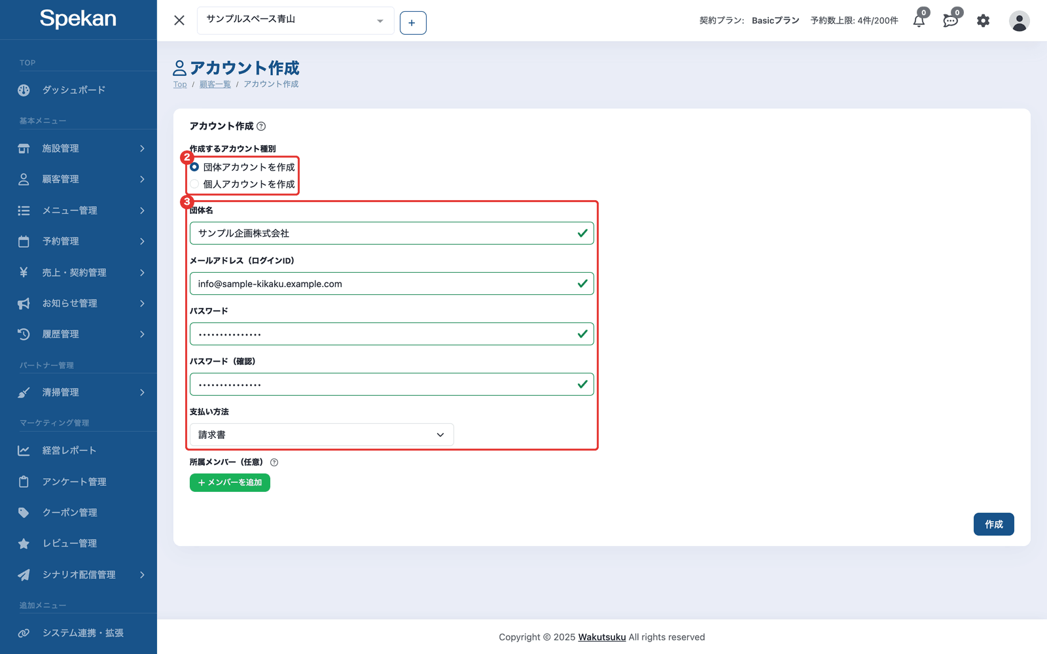Image resolution: width=1047 pixels, height=654 pixels.
Task: Follow the Top breadcrumb link
Action: tap(180, 84)
